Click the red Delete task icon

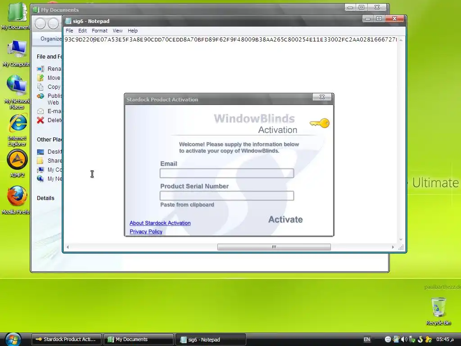point(41,120)
